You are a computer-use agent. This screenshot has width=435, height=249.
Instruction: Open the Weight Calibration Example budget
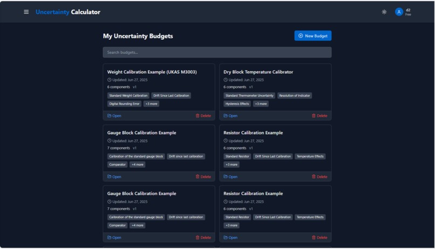114,116
